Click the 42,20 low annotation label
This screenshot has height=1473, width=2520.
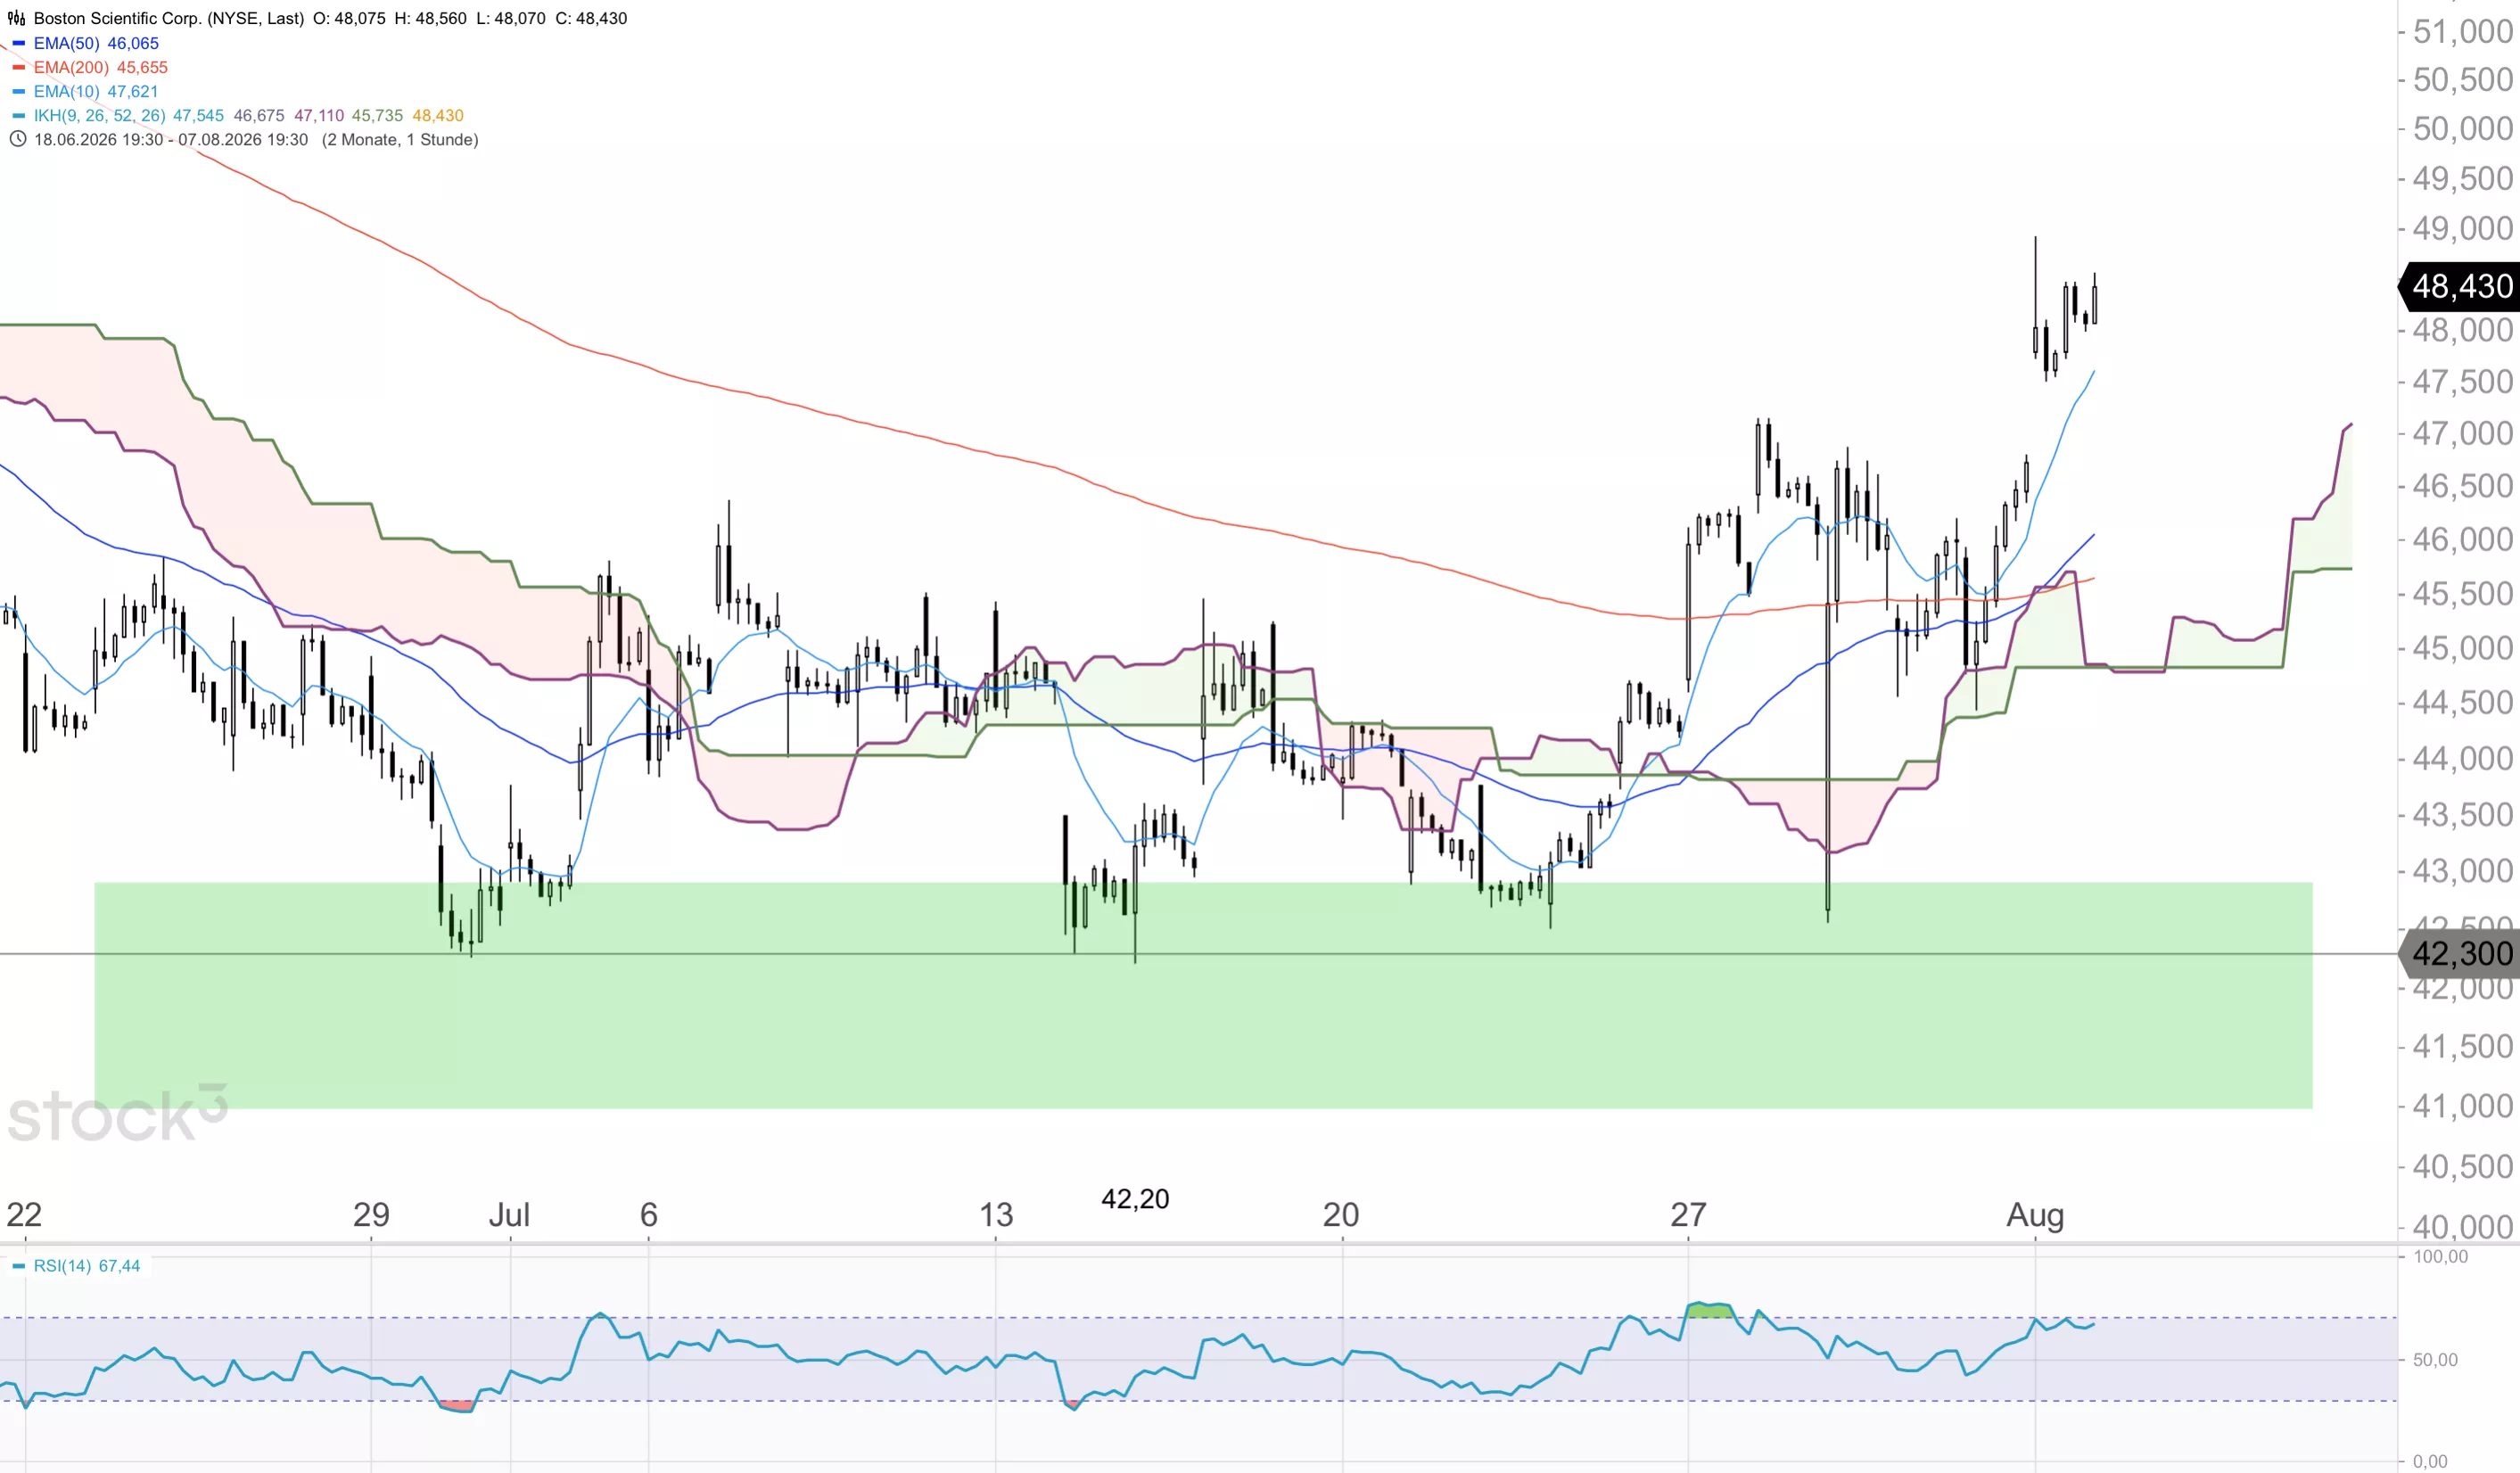pos(1135,1198)
